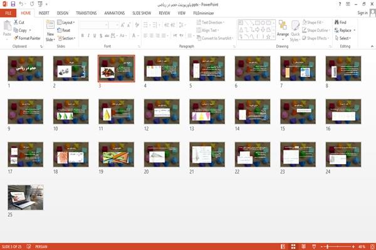Open the Copy dropdown arrow
The width and height of the screenshot is (376, 250).
(x=30, y=30)
